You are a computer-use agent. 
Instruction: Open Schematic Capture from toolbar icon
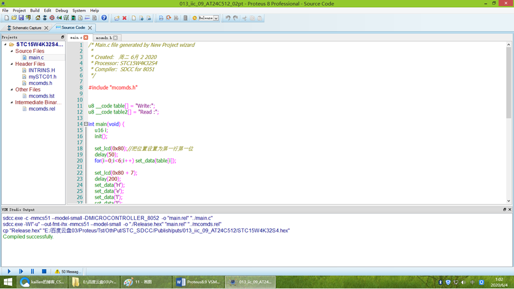(x=45, y=18)
